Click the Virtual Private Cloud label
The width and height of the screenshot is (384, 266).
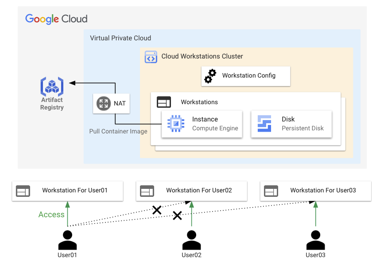point(120,38)
